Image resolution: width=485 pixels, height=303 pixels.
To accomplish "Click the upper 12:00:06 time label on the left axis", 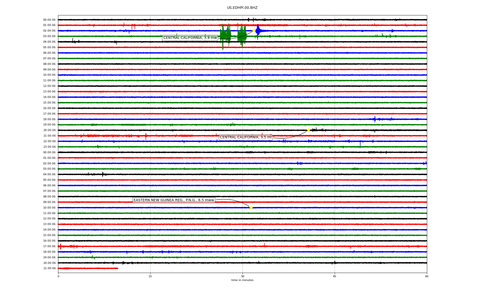I will tap(49, 86).
